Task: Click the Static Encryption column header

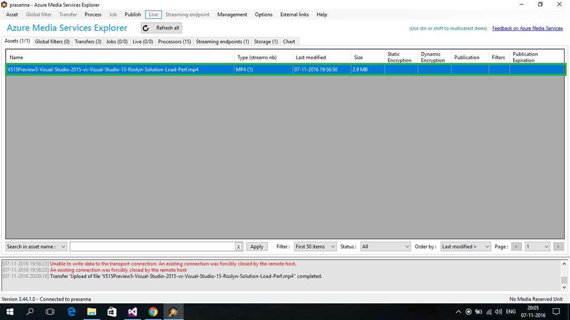Action: tap(401, 57)
